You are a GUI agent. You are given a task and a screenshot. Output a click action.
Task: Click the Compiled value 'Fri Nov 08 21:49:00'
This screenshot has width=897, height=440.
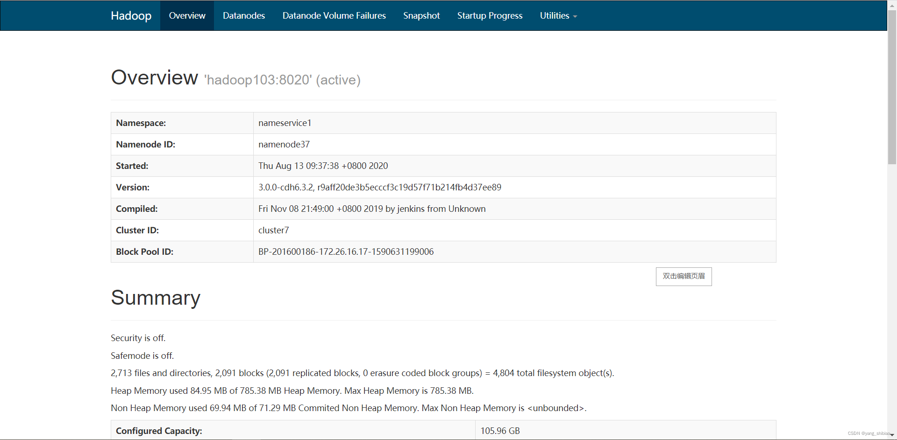296,209
